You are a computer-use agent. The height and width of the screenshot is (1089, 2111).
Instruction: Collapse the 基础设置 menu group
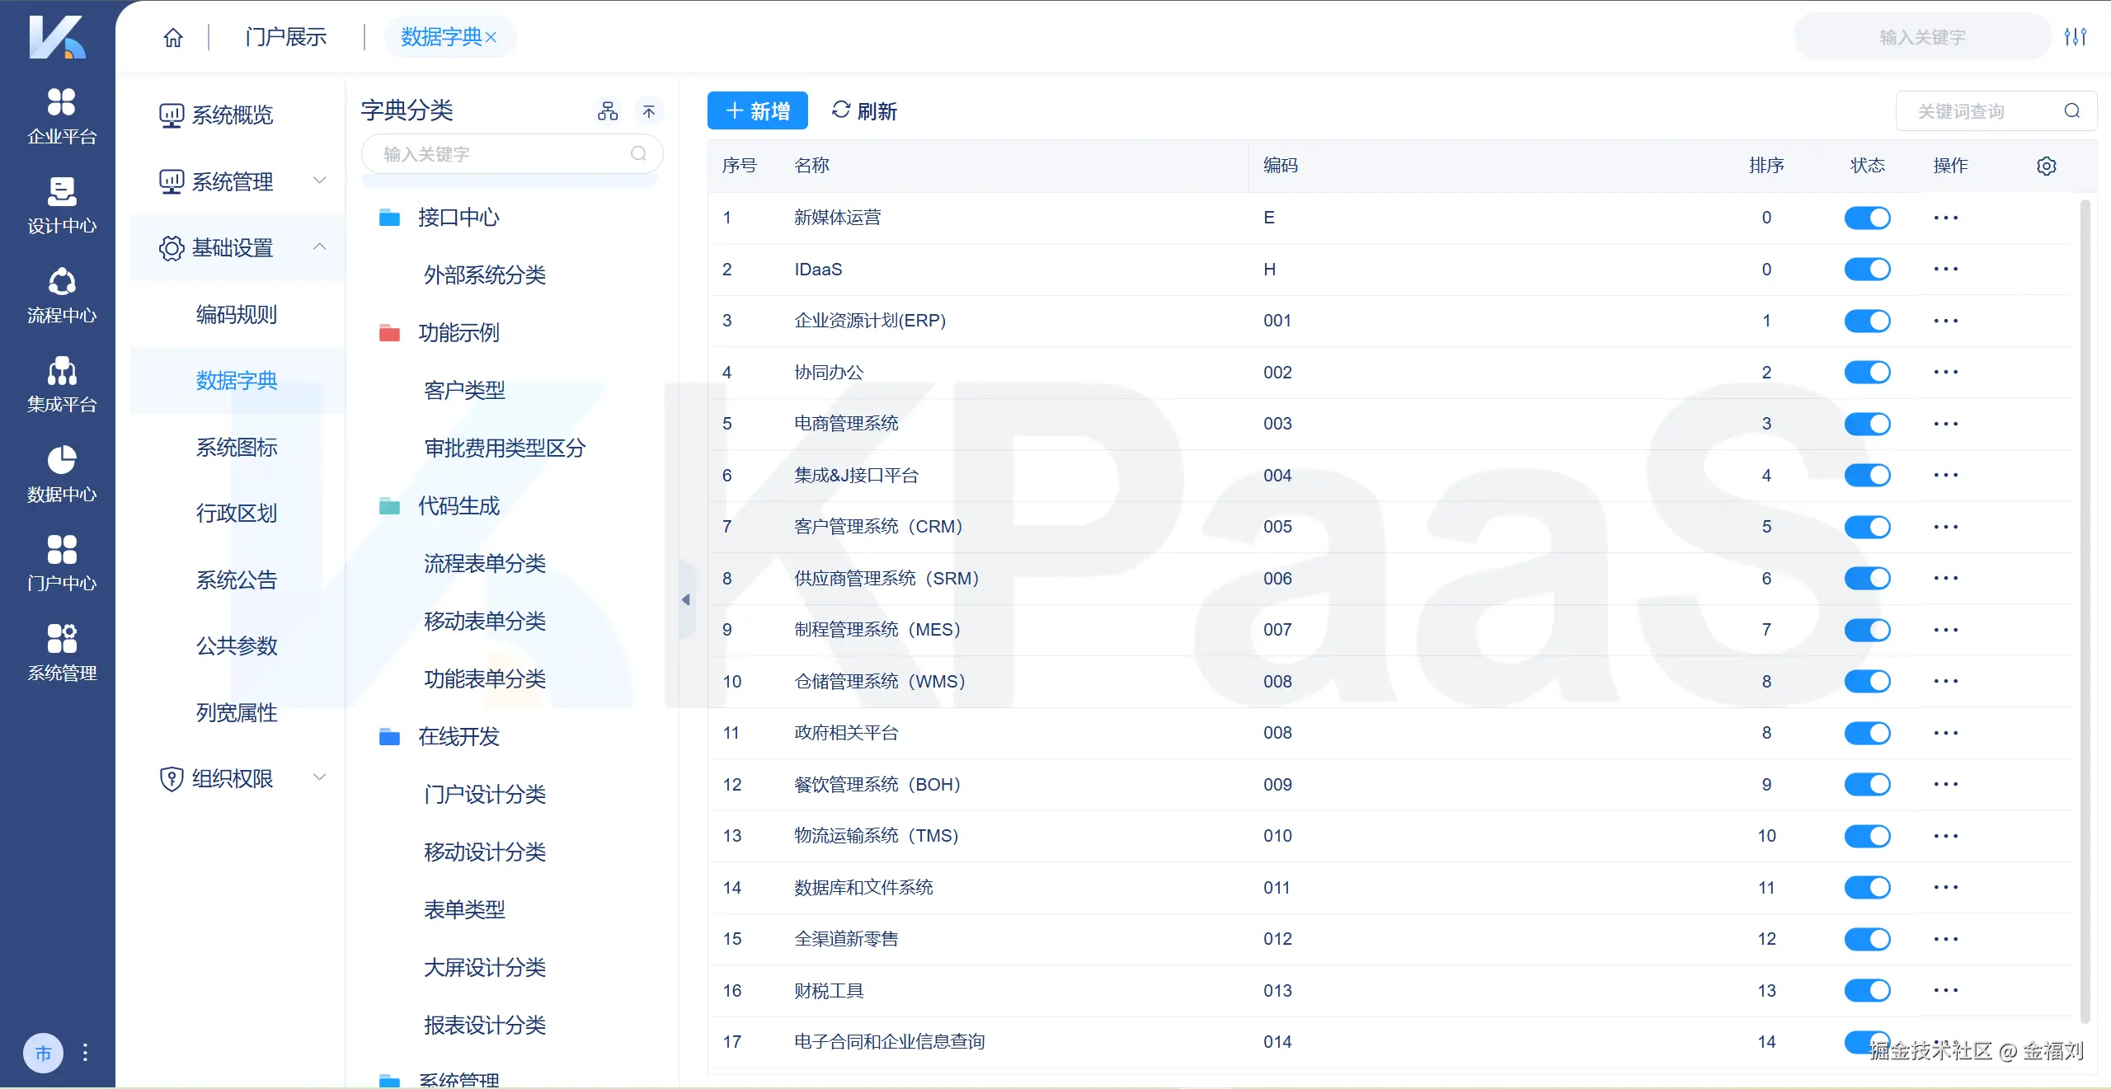pyautogui.click(x=237, y=247)
